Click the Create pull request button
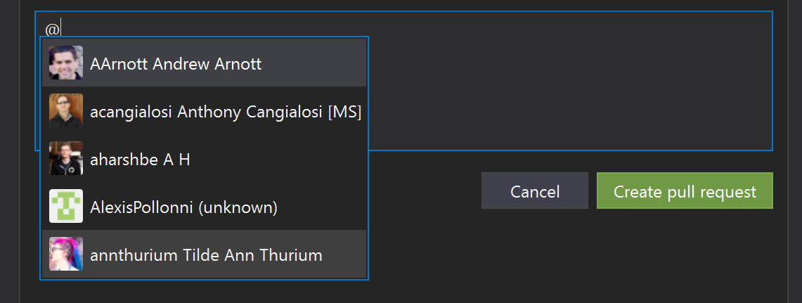802x303 pixels. click(x=685, y=191)
